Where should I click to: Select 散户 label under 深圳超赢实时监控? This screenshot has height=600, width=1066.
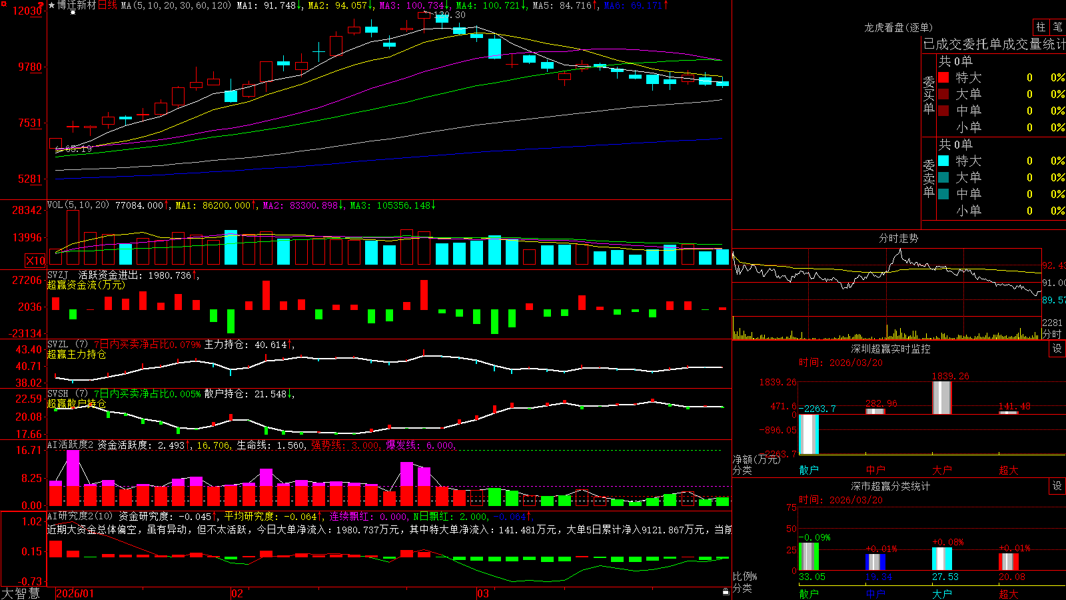pyautogui.click(x=809, y=470)
